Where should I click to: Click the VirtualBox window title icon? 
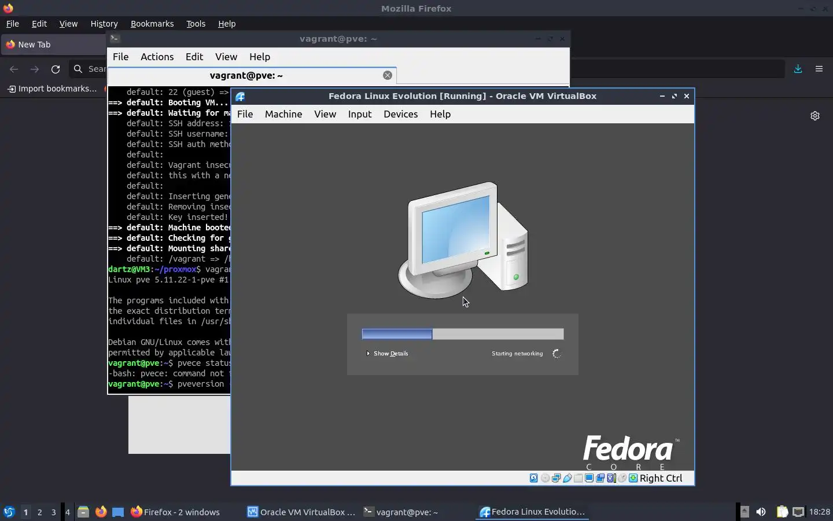[x=241, y=96]
